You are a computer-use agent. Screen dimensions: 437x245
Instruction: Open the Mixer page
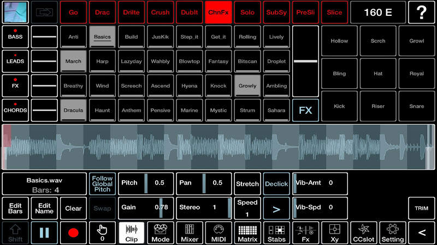click(189, 233)
